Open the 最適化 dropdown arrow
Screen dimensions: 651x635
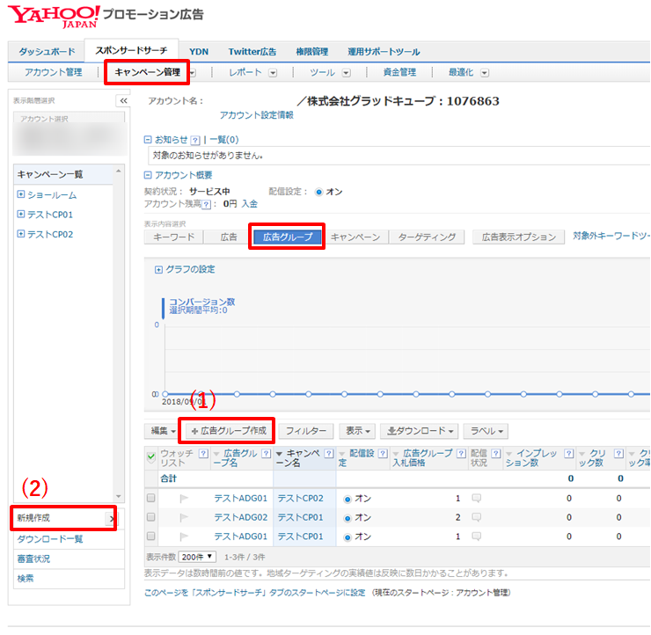pos(485,73)
